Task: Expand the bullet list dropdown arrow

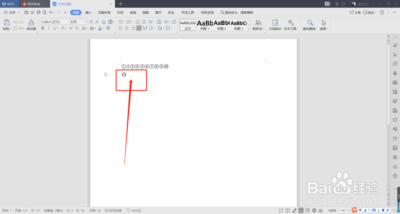Action: [125, 22]
